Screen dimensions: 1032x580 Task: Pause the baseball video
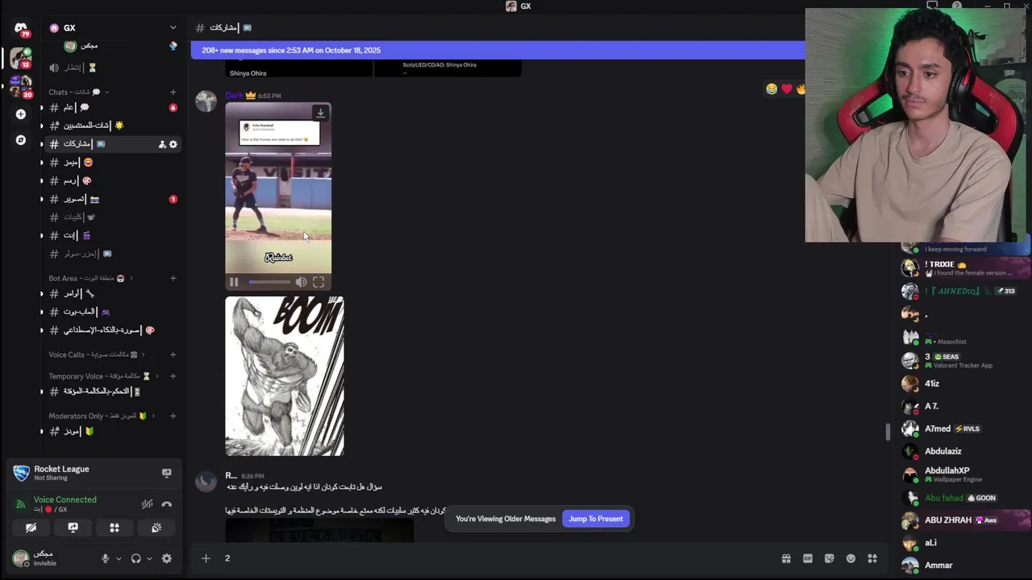(x=234, y=282)
